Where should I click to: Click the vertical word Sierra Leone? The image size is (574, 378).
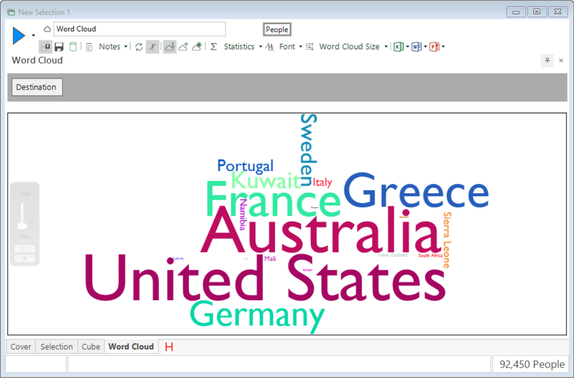(x=447, y=240)
